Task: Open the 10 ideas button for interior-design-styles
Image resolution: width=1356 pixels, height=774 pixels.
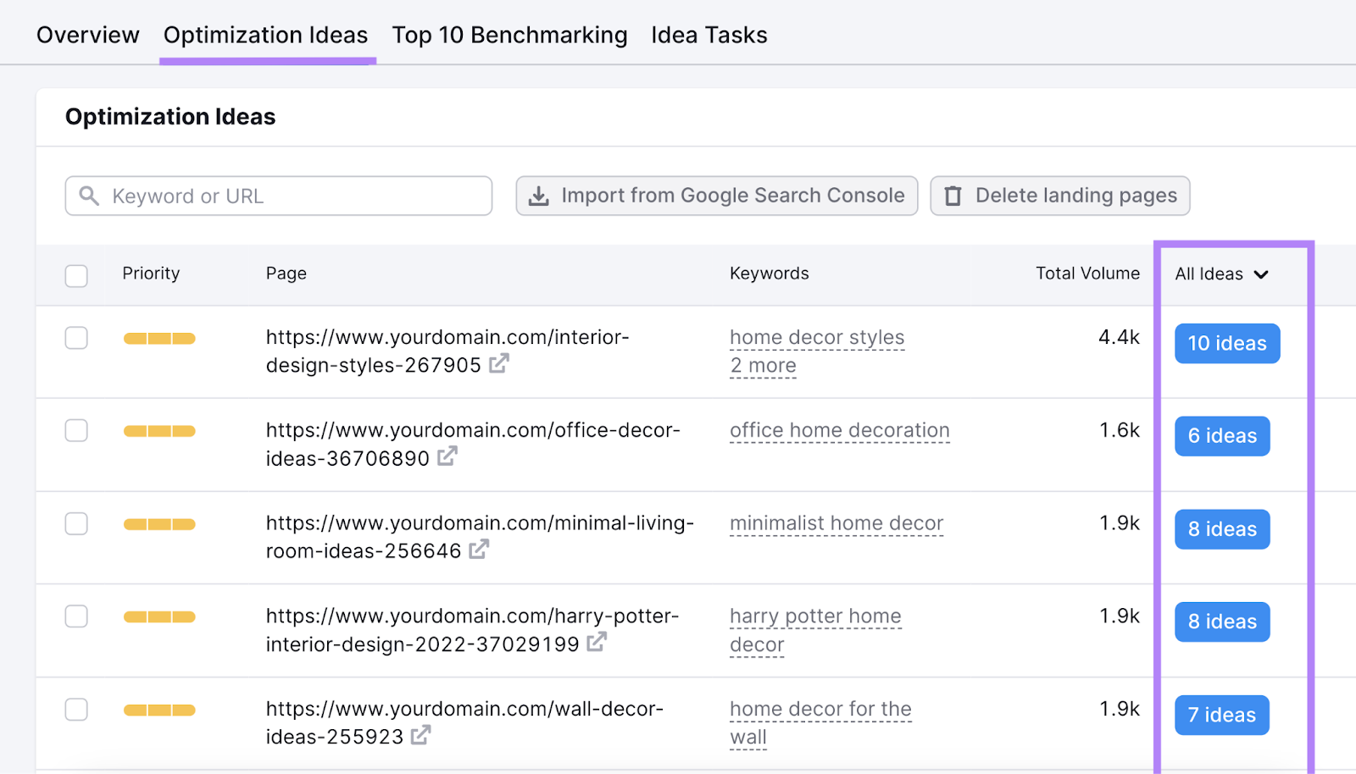Action: (x=1225, y=343)
